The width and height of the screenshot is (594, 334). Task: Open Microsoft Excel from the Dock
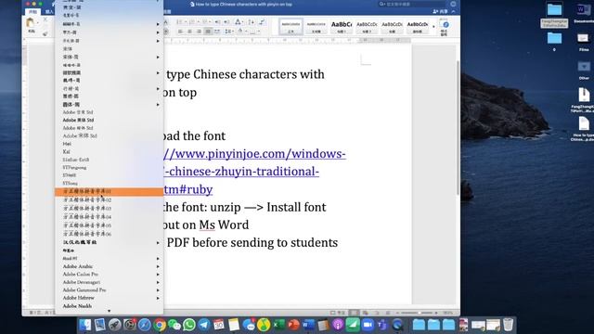coord(278,325)
